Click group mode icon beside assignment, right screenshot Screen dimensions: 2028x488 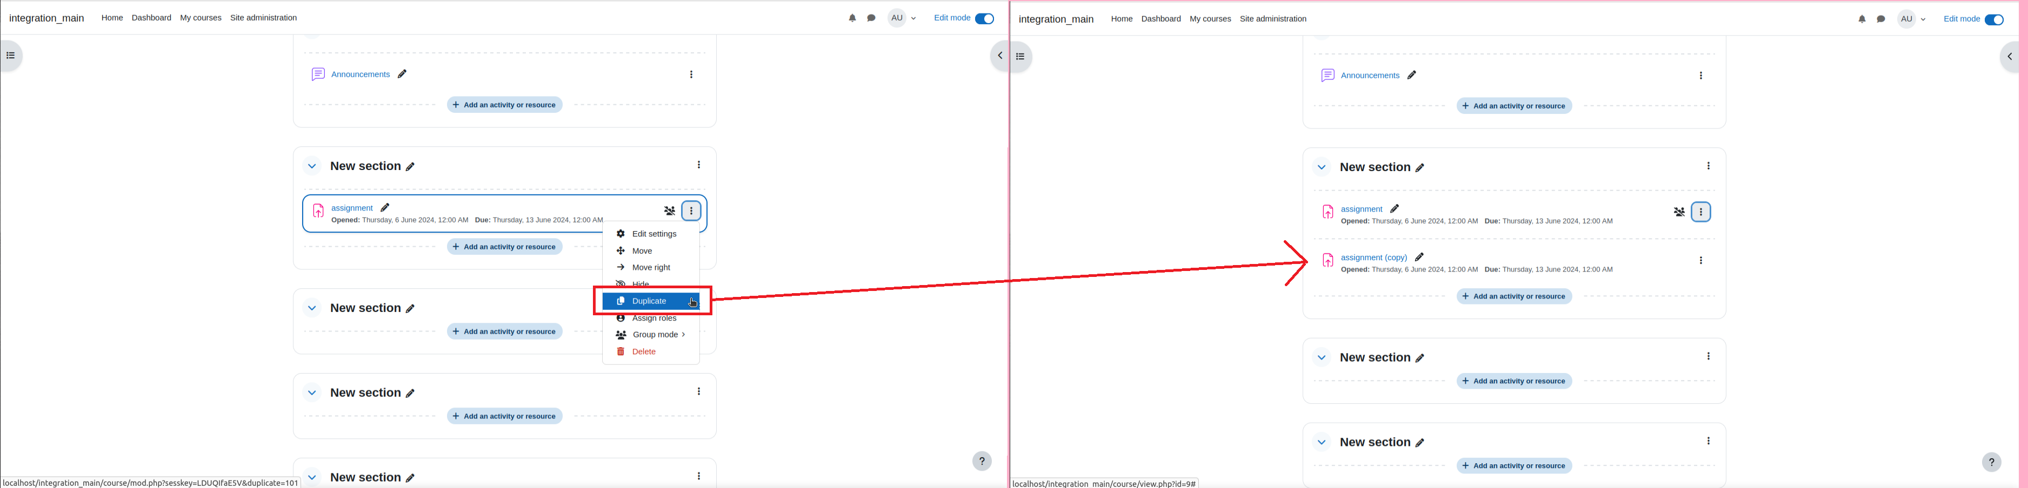coord(1679,212)
